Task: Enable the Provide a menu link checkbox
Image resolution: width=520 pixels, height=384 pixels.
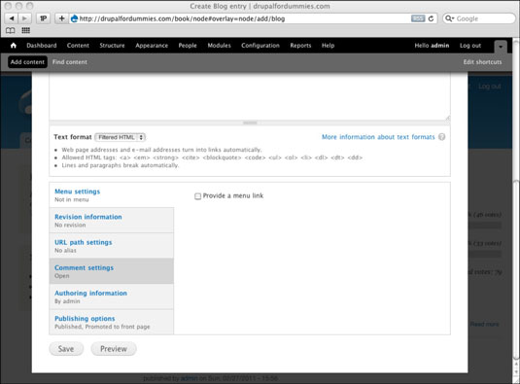Action: point(197,196)
